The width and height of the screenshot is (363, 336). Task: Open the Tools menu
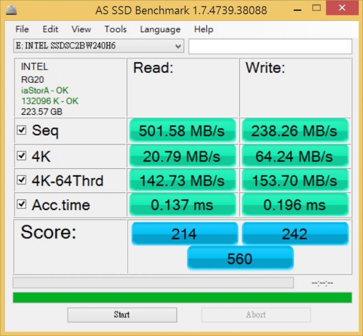click(x=115, y=29)
